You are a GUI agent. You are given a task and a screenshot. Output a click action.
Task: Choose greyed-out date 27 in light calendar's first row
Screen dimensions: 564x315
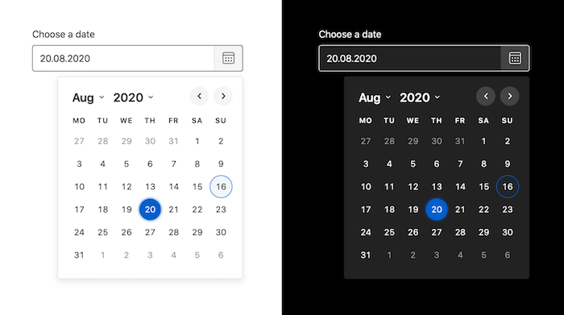point(79,141)
